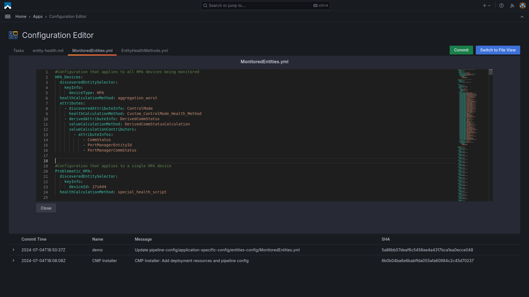Close the editor with Close button
The image size is (529, 297).
(x=46, y=208)
